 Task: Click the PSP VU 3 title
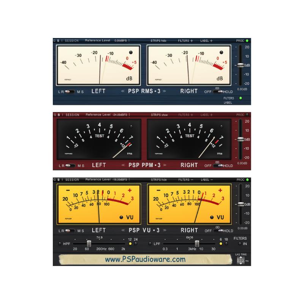(x=144, y=230)
